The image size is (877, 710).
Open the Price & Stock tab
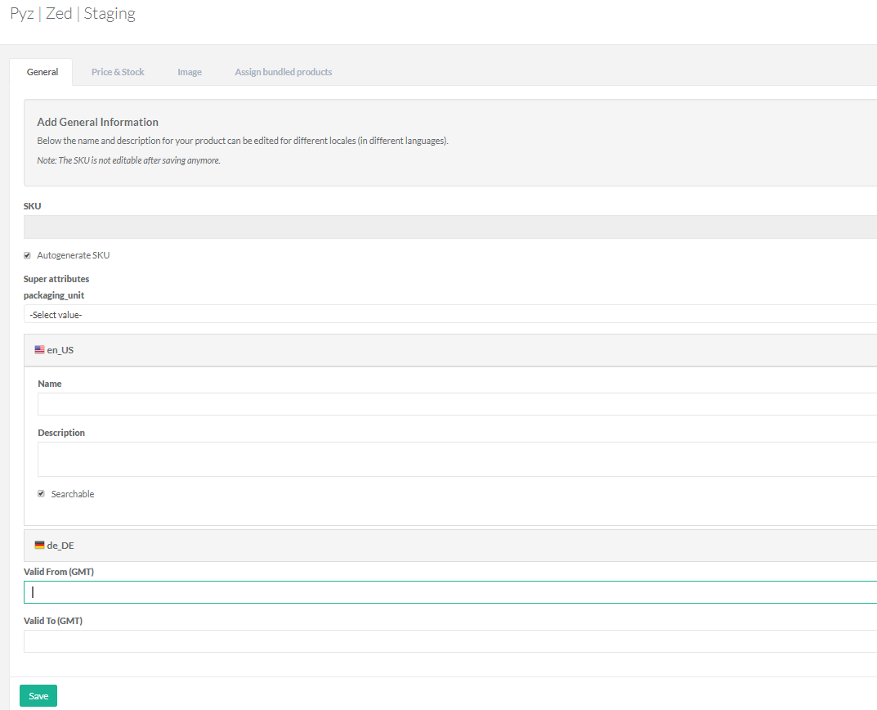point(118,72)
